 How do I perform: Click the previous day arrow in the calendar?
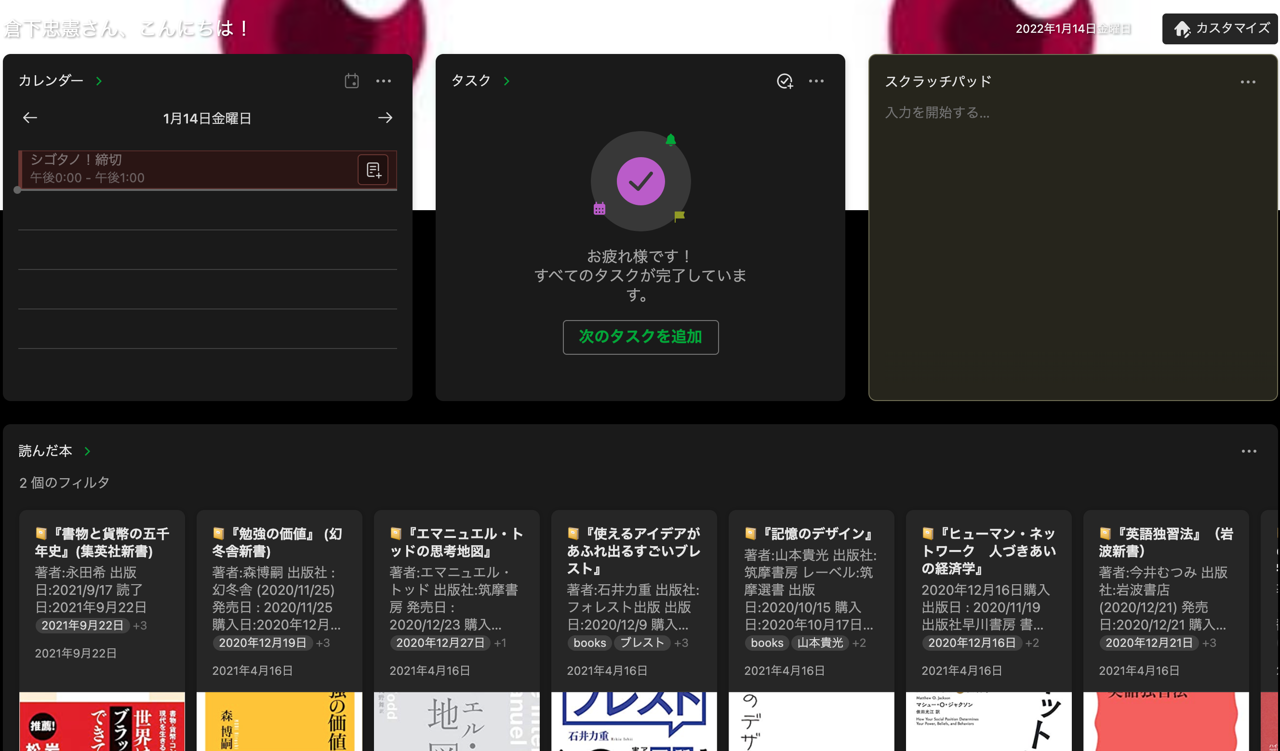point(30,118)
